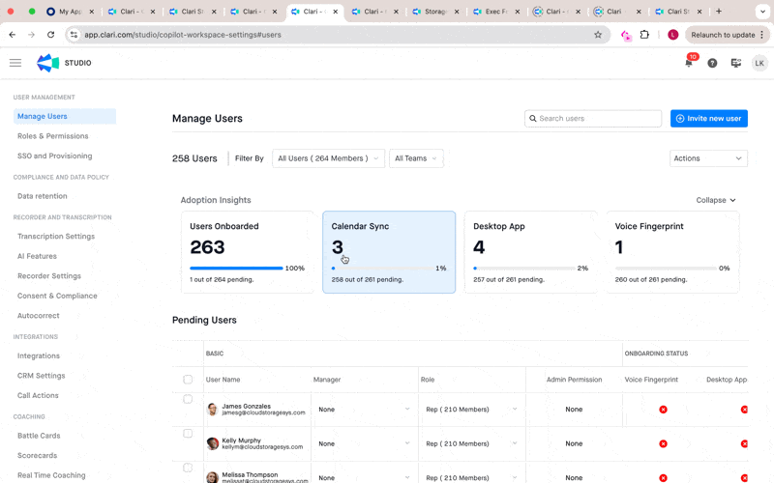The width and height of the screenshot is (774, 483).
Task: Click the Desktop App progress bar
Action: (x=524, y=269)
